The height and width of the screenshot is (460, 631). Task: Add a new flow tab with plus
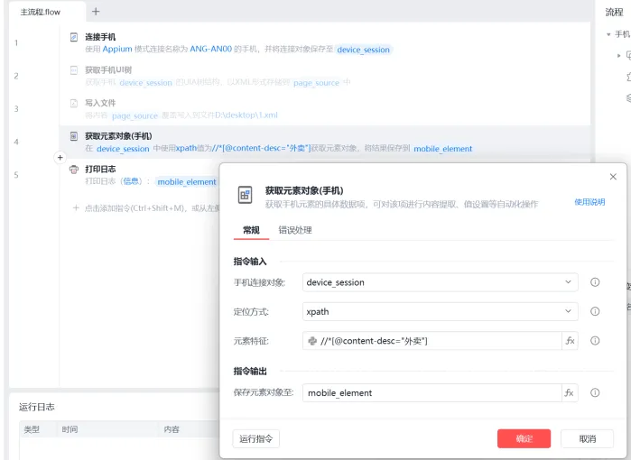96,12
